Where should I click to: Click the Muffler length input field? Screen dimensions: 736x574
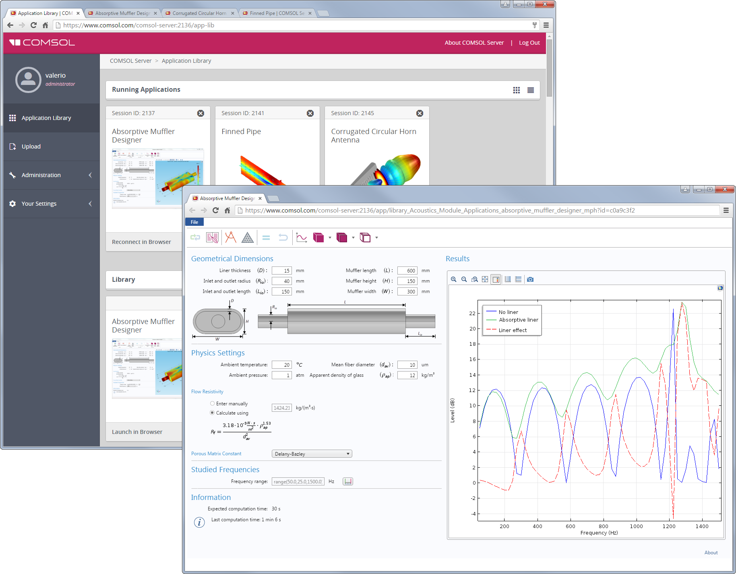click(407, 270)
